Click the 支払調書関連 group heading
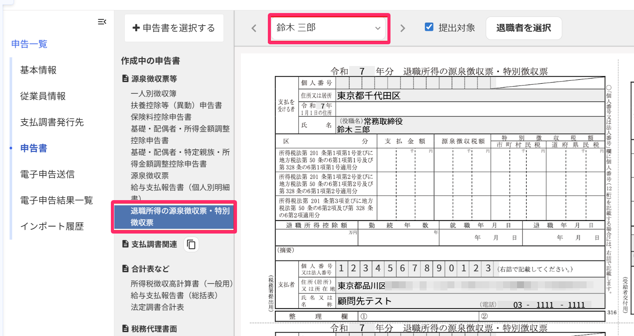The width and height of the screenshot is (634, 336). tap(154, 244)
